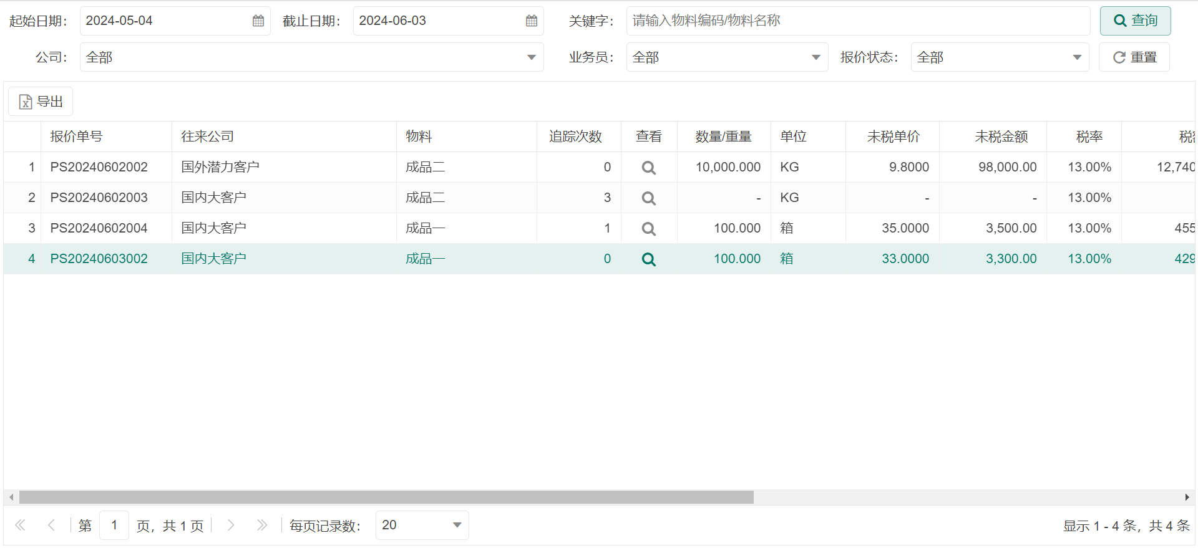This screenshot has height=548, width=1198.
Task: View details icon for PS20240602002
Action: [x=649, y=168]
